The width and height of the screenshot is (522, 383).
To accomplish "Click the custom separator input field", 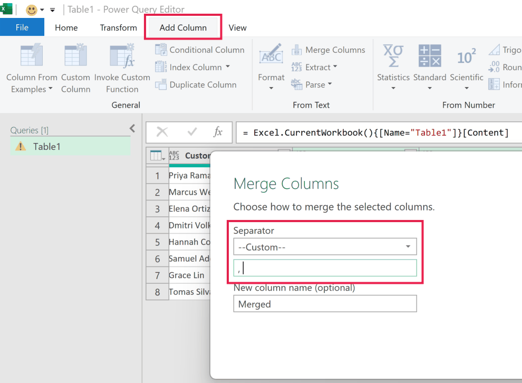I will click(325, 268).
